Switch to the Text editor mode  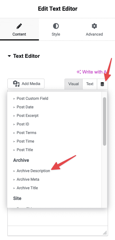point(90,84)
